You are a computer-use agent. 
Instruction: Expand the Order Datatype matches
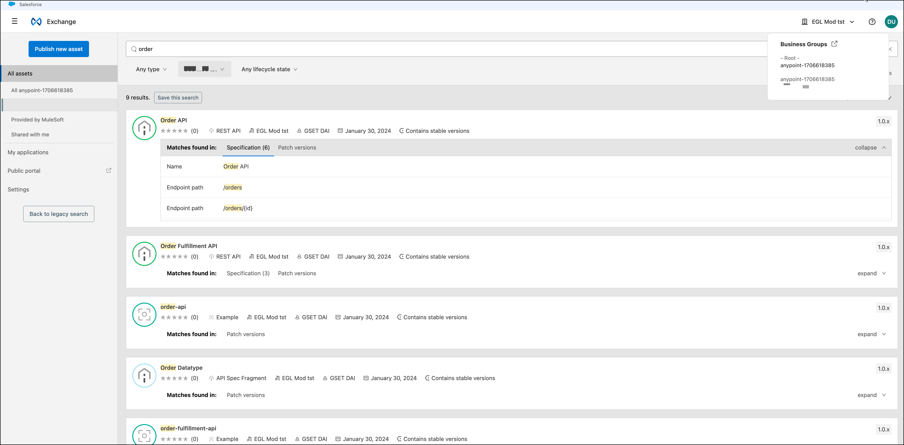coord(872,395)
